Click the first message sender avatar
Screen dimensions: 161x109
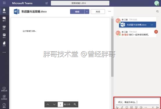[118, 21]
